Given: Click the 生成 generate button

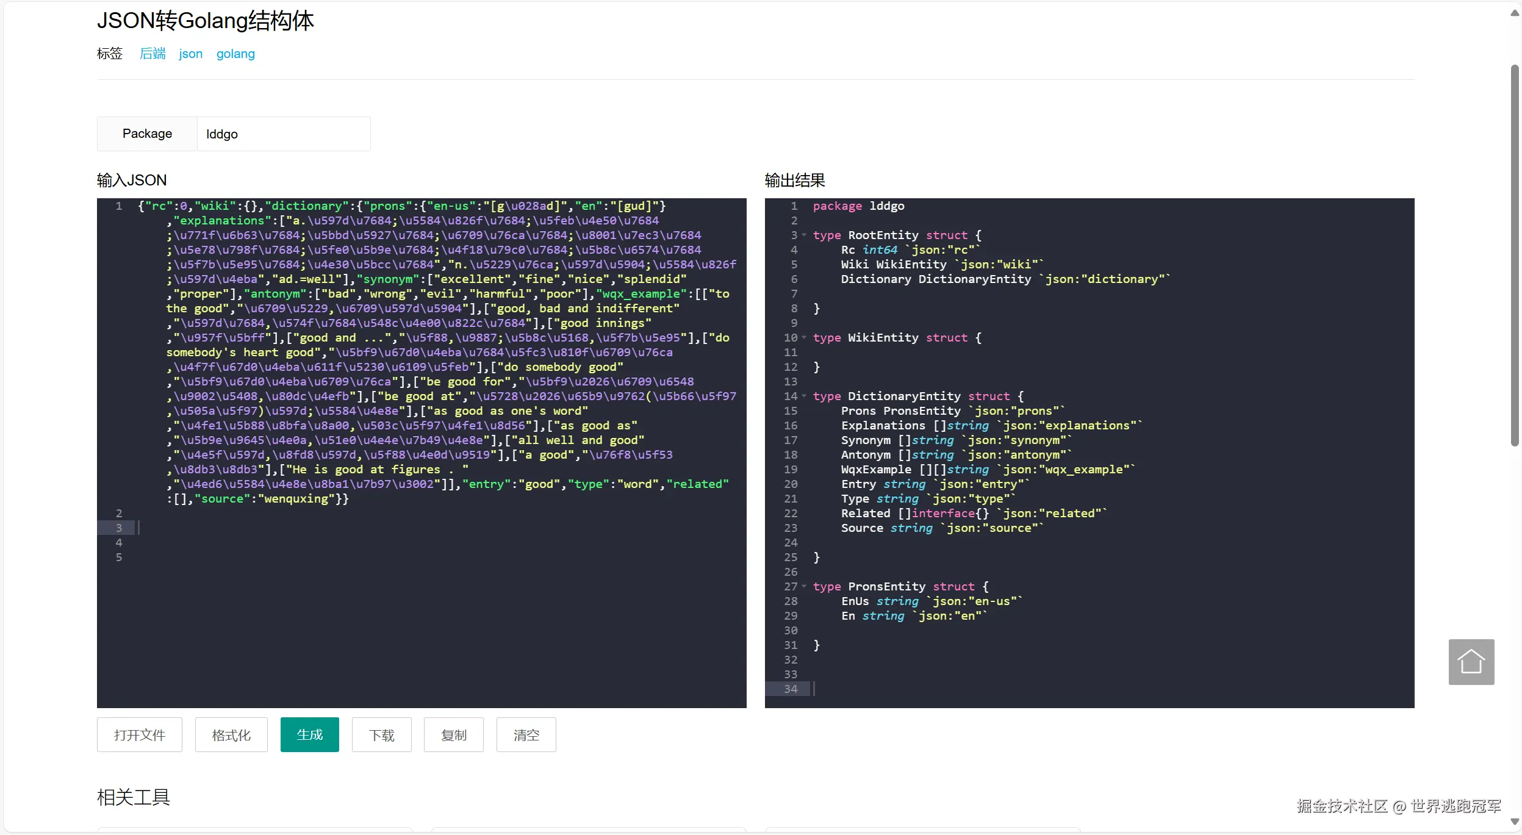Looking at the screenshot, I should pos(309,735).
